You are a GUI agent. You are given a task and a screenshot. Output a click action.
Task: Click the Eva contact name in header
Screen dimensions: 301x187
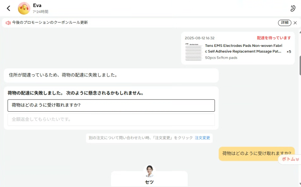[37, 5]
